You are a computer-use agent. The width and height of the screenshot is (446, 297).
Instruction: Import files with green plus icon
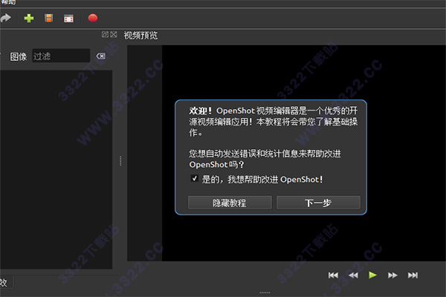[x=29, y=18]
